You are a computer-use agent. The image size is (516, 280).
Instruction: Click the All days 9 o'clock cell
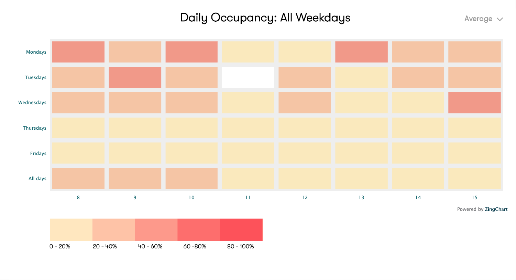(x=135, y=179)
